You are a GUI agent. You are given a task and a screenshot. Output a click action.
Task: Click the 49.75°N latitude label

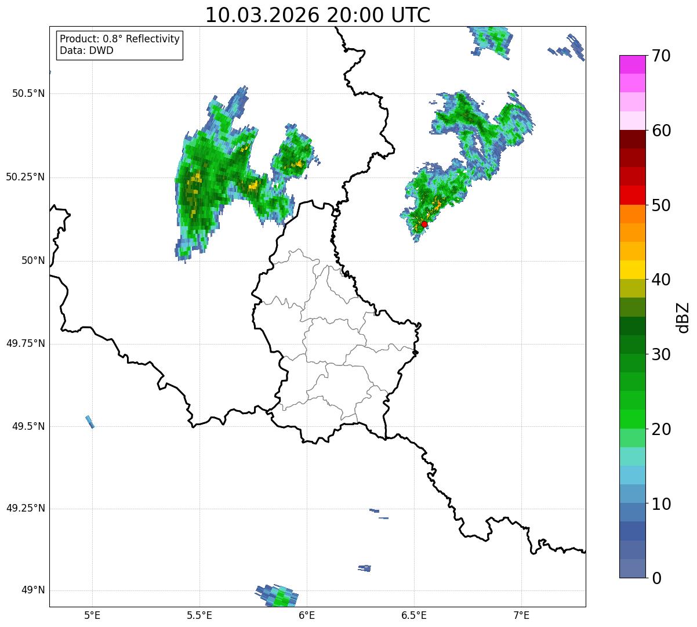(x=26, y=343)
